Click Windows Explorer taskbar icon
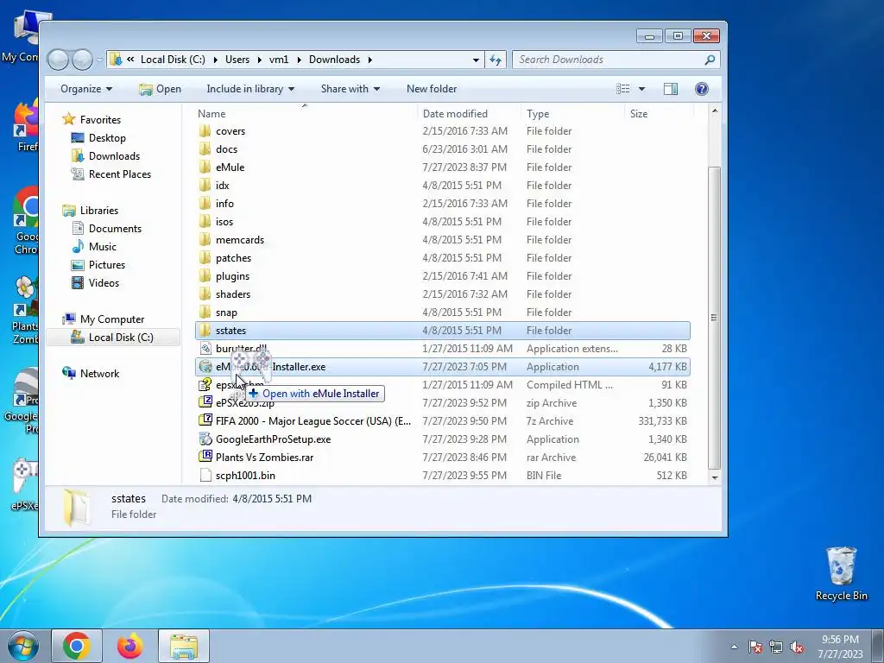 click(x=184, y=646)
